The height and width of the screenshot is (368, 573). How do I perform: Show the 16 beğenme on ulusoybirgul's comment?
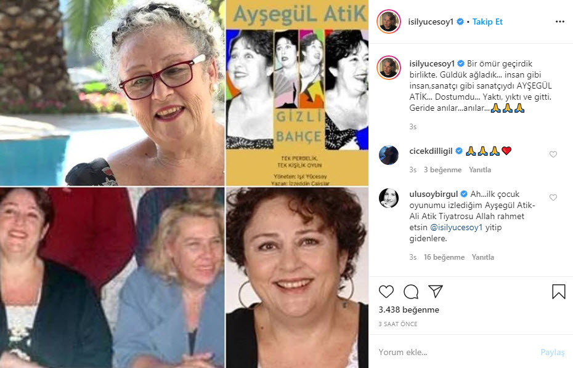point(444,257)
